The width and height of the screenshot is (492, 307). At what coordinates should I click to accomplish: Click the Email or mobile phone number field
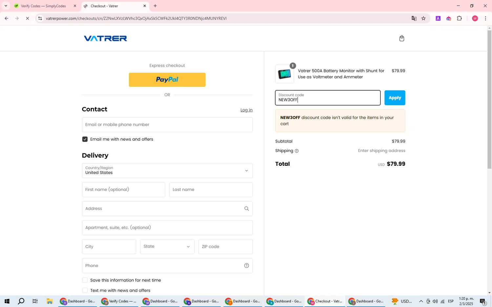(167, 125)
